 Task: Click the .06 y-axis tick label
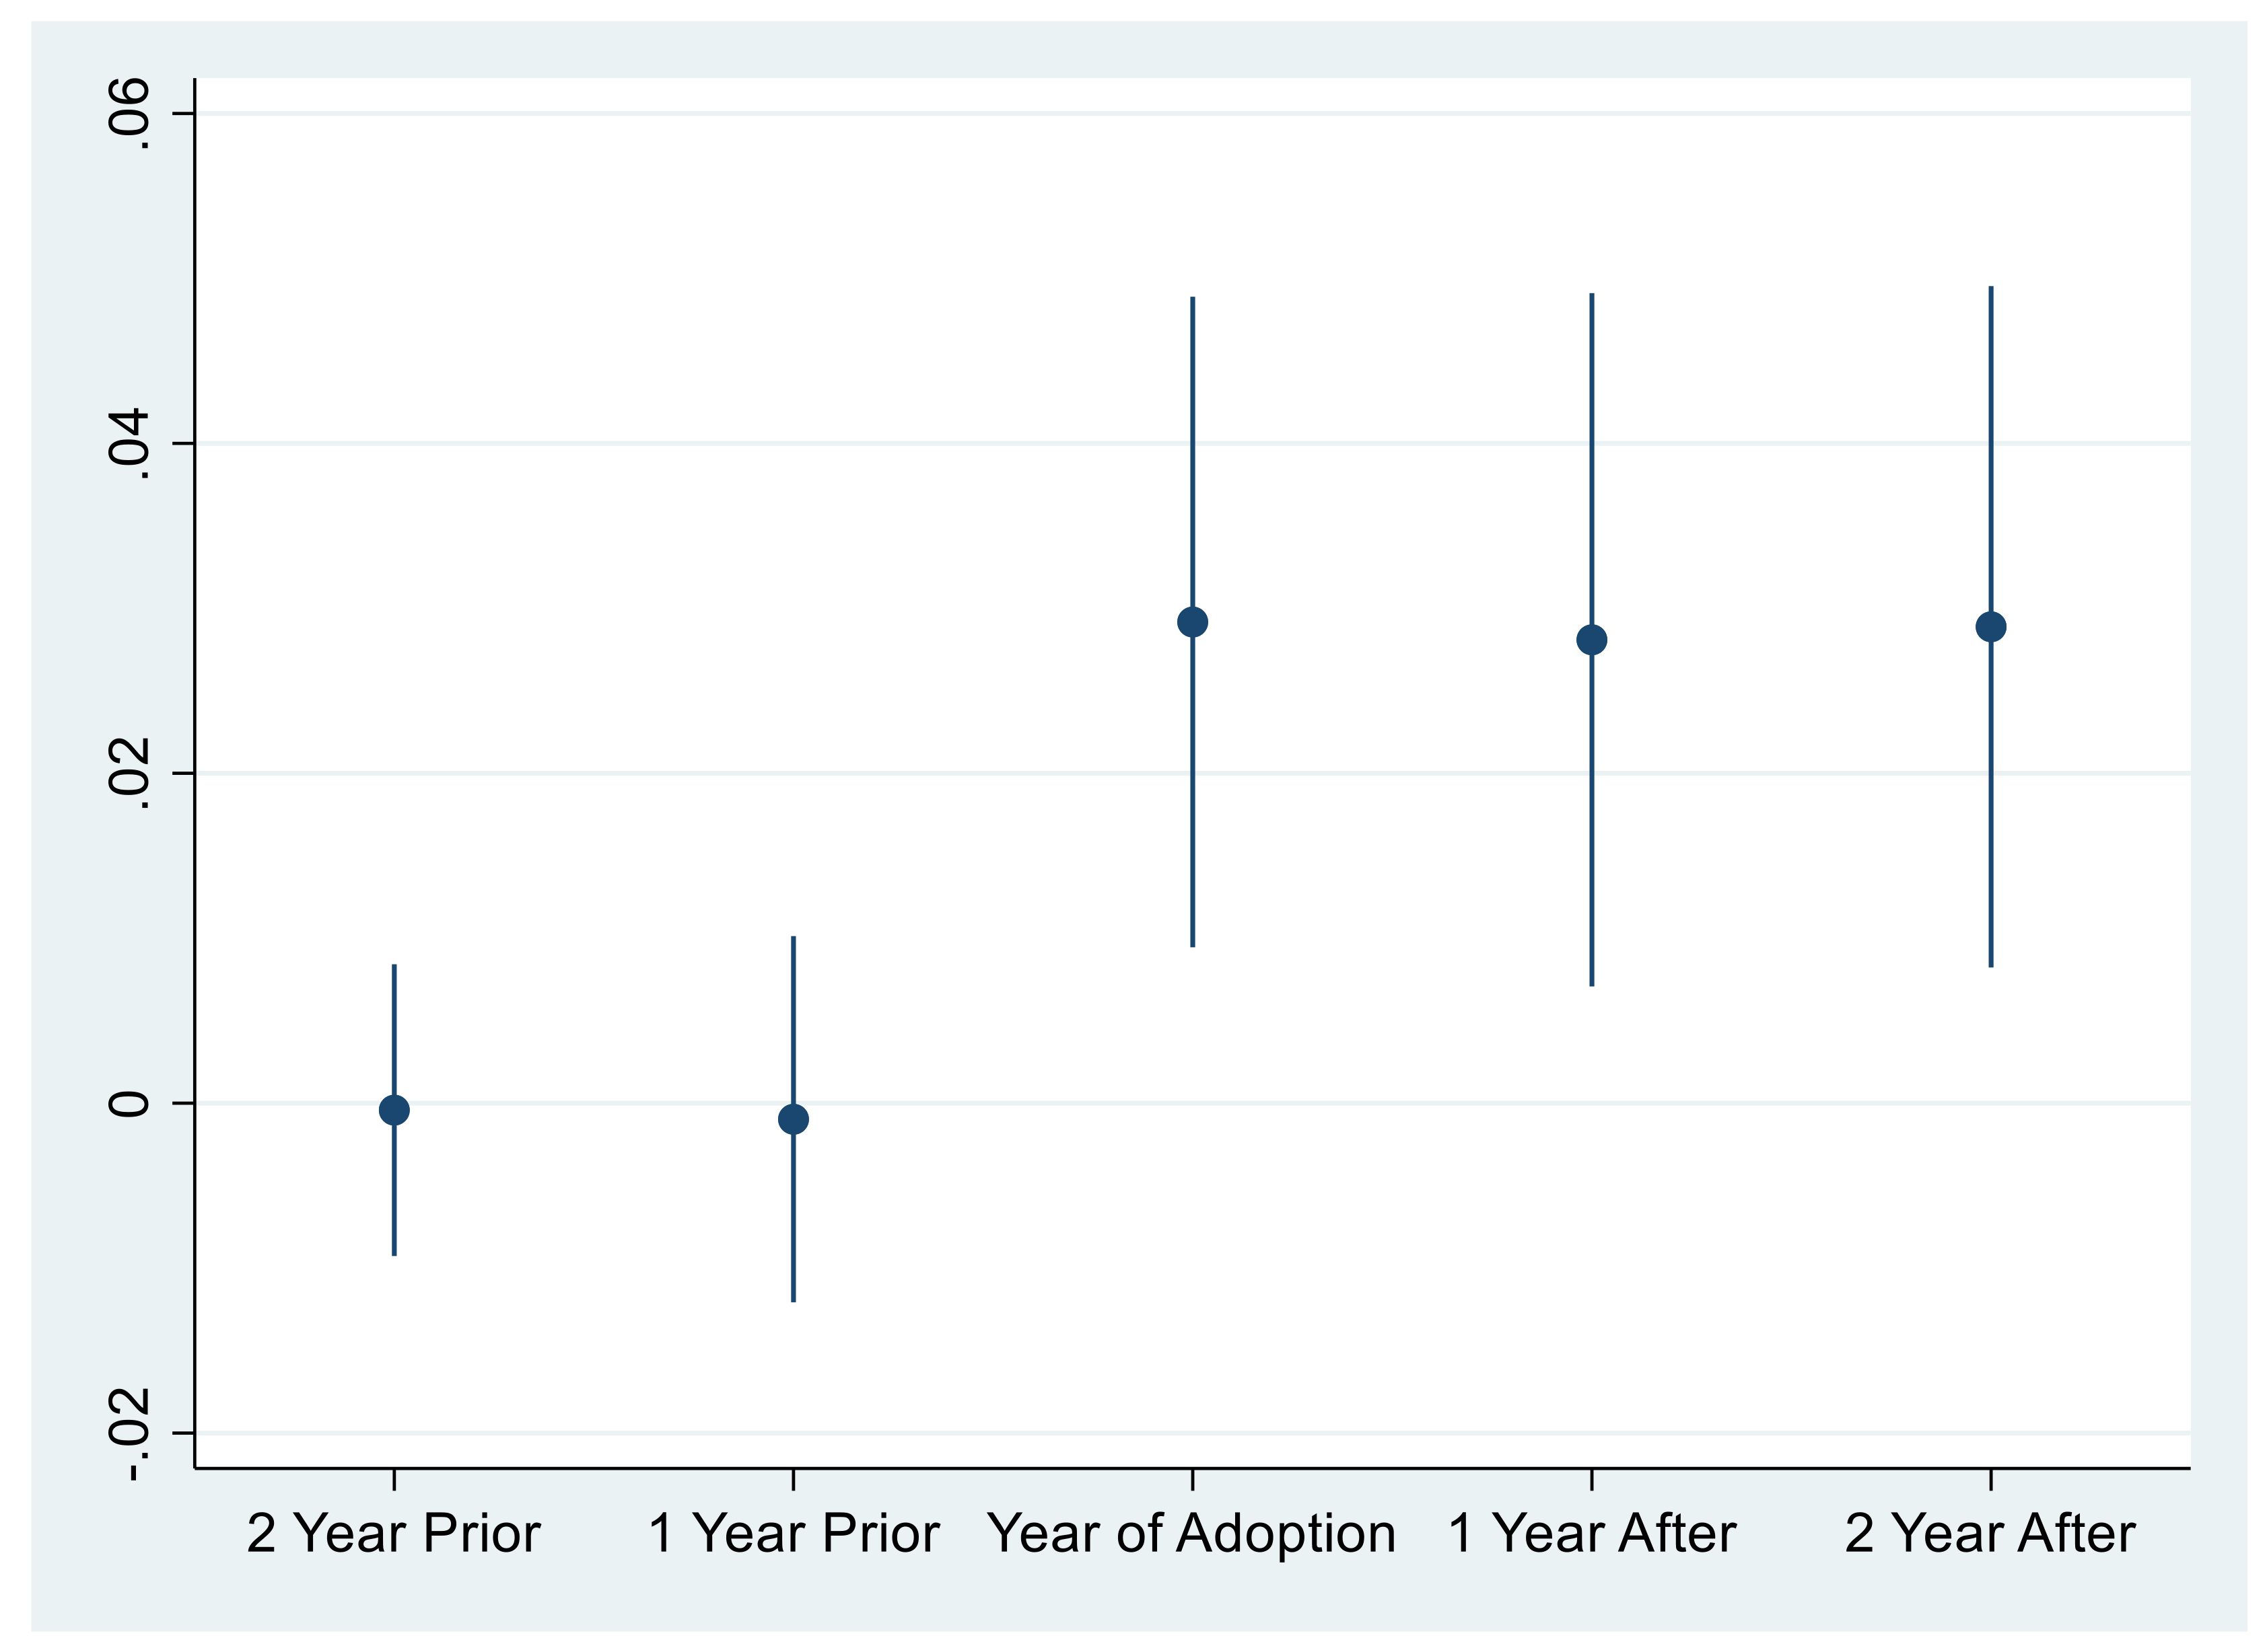pyautogui.click(x=130, y=114)
